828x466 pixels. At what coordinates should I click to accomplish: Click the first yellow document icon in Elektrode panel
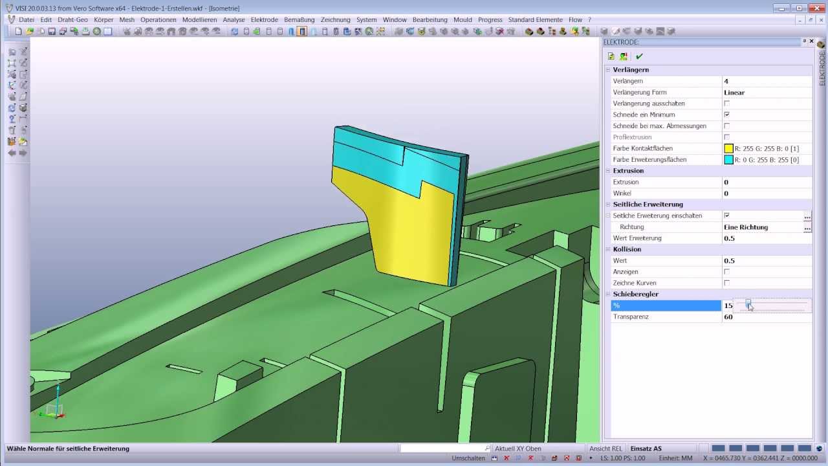[x=611, y=56]
